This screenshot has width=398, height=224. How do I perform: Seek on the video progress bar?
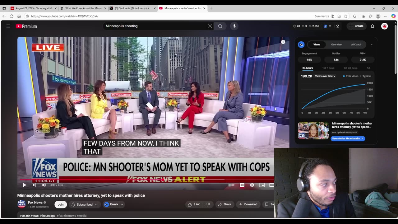[147, 180]
